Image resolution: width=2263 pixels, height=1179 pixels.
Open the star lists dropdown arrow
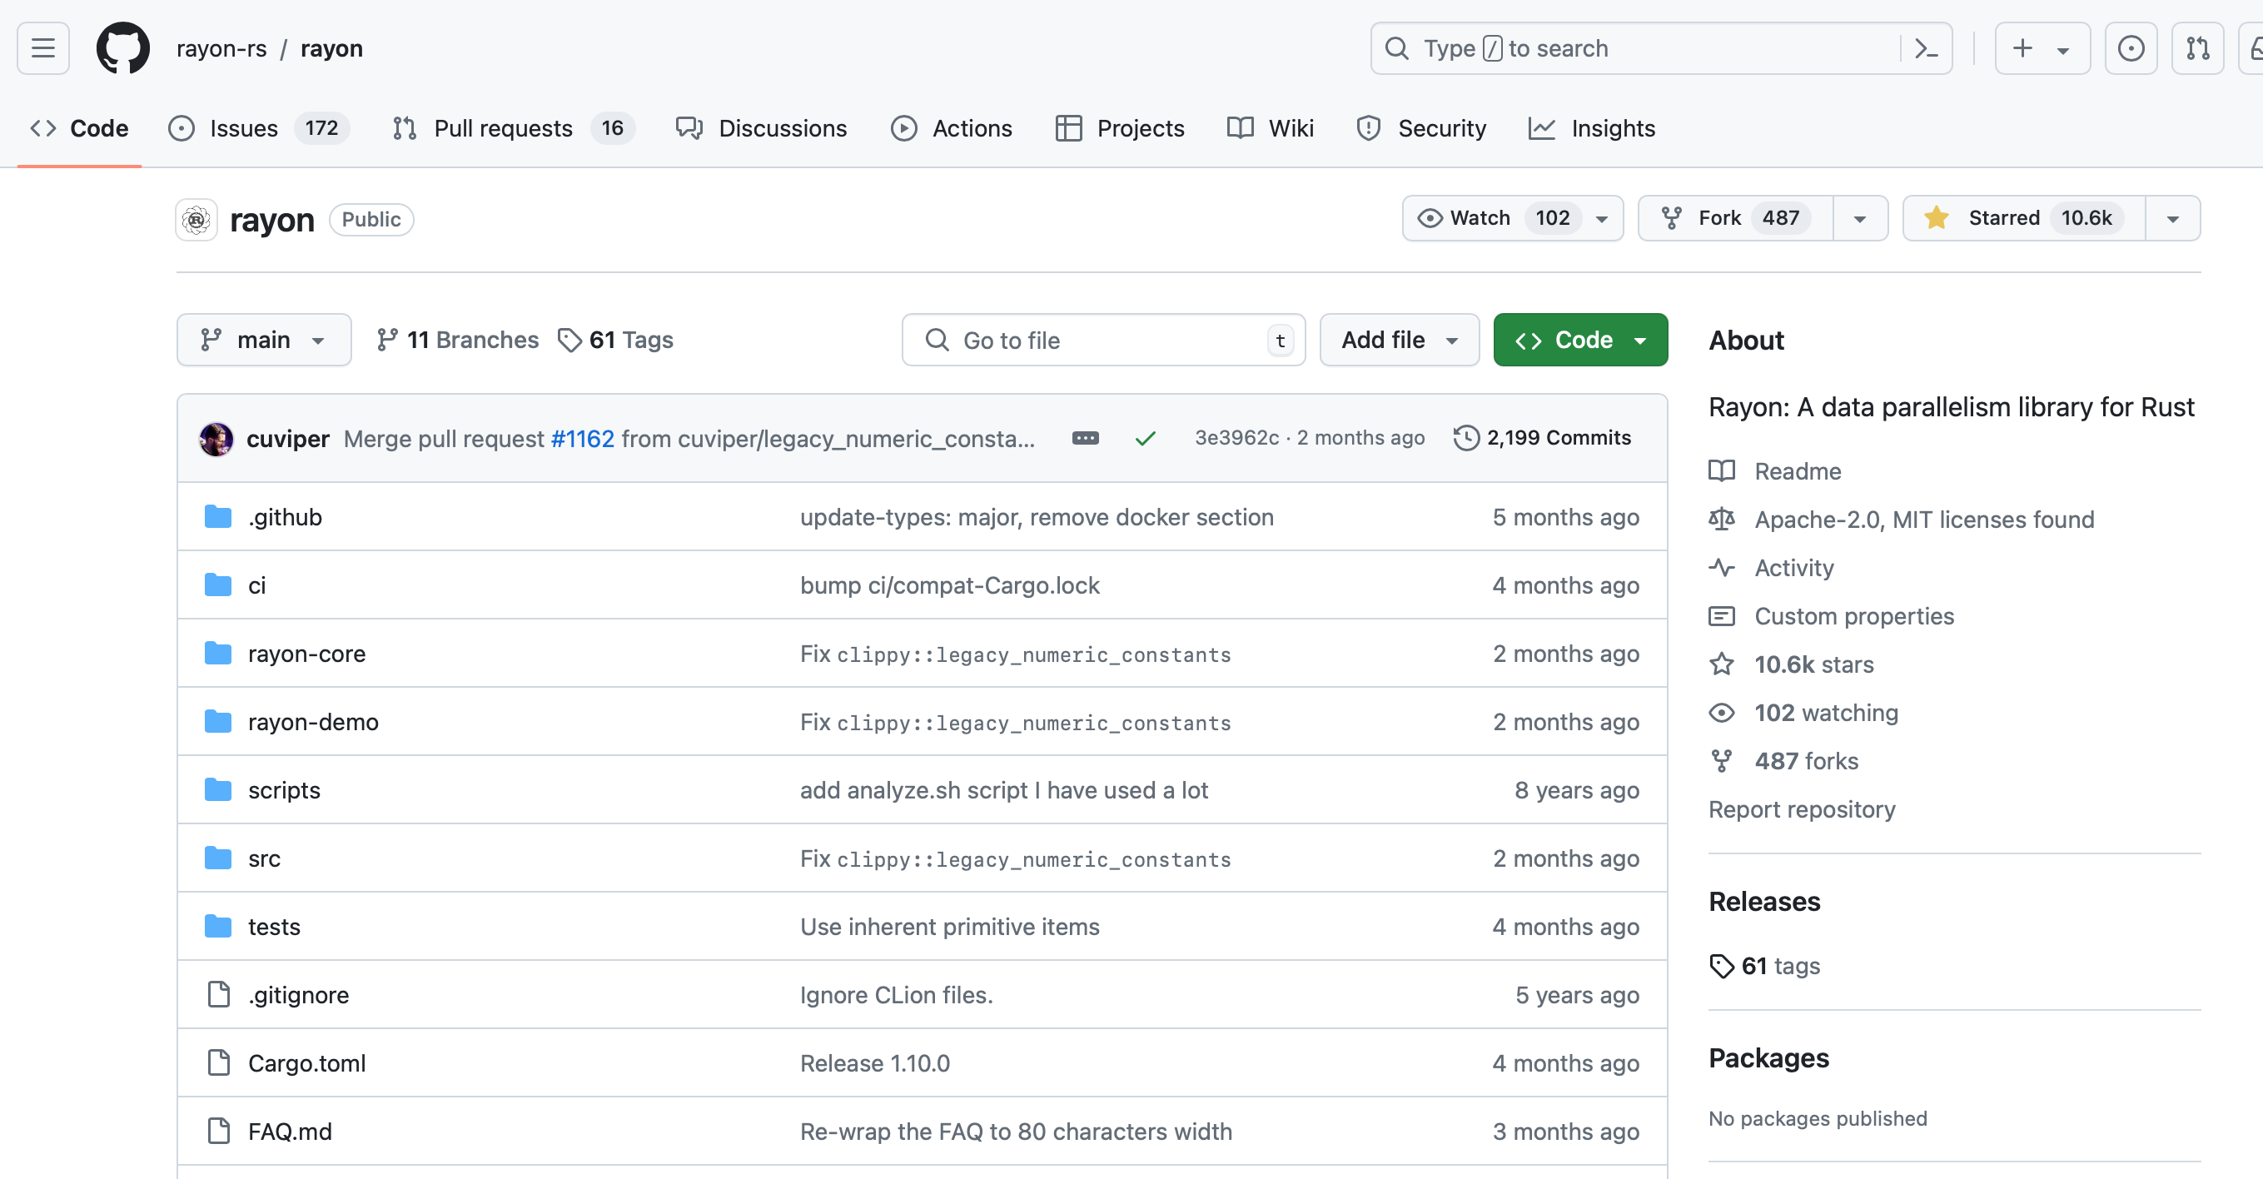[2172, 219]
